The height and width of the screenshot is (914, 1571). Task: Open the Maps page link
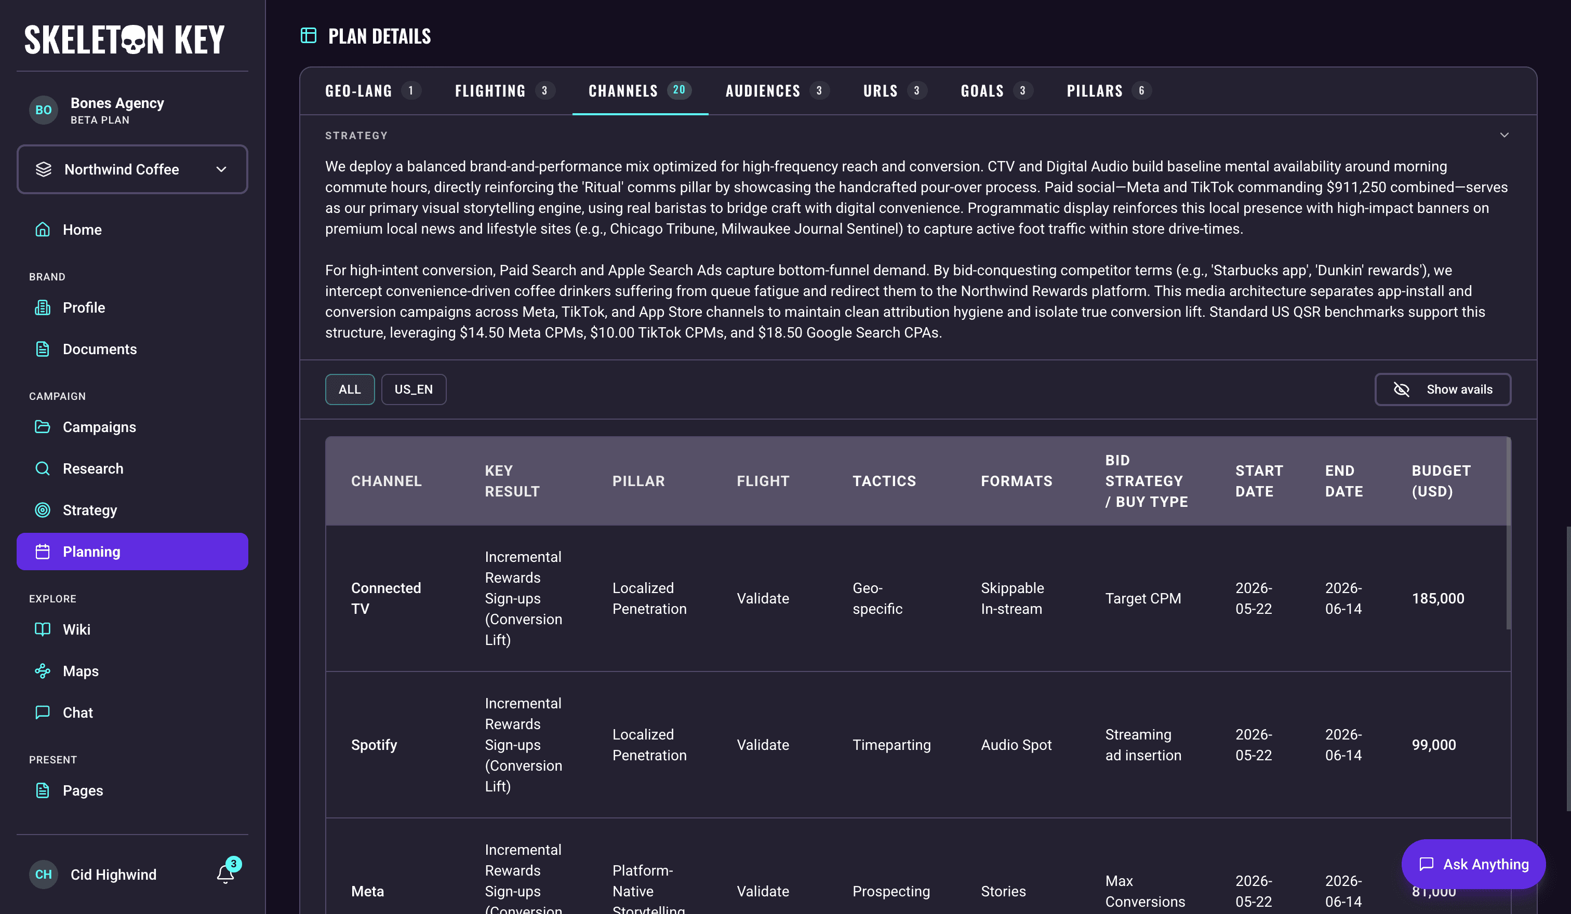pos(132,671)
